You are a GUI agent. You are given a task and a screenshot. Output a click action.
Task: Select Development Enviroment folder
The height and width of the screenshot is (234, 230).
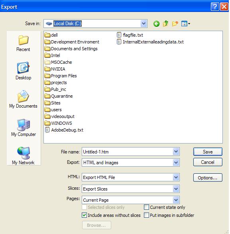click(72, 42)
